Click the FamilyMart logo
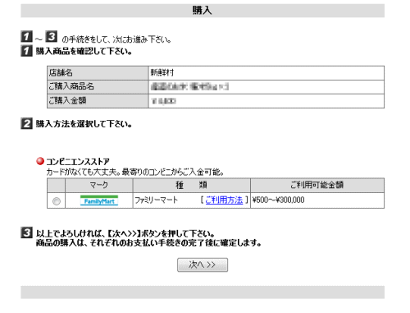410x313 pixels. [x=99, y=200]
